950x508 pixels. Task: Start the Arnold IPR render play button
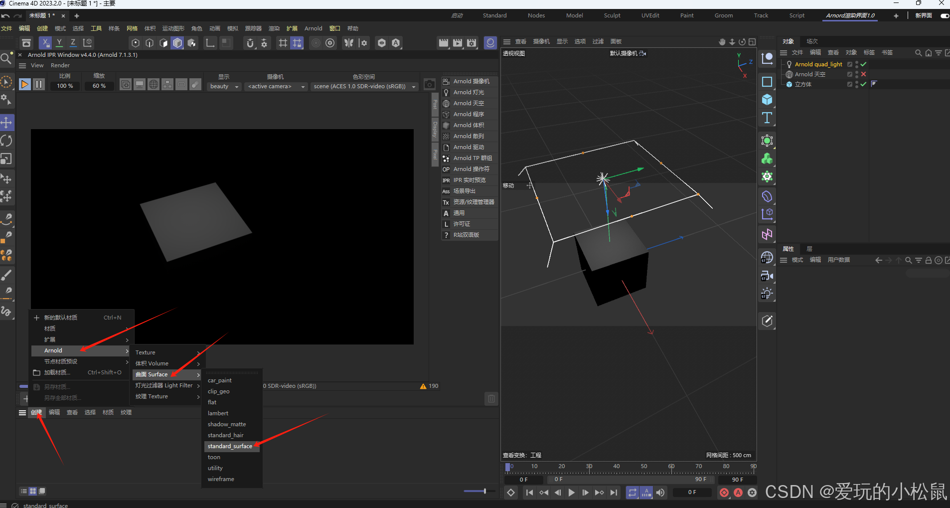point(24,84)
